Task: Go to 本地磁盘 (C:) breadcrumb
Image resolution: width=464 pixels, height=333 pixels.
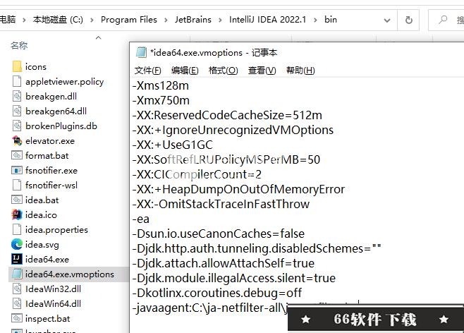Action: (58, 20)
